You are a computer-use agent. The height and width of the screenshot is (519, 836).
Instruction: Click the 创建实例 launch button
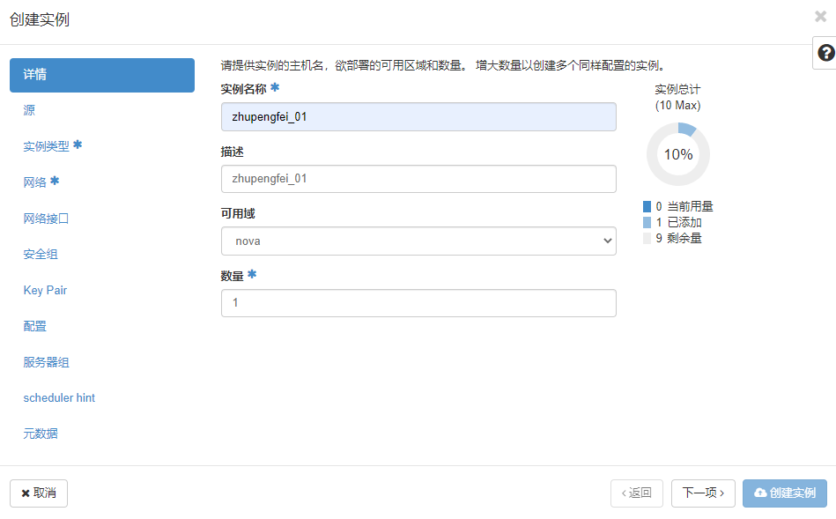coord(784,493)
